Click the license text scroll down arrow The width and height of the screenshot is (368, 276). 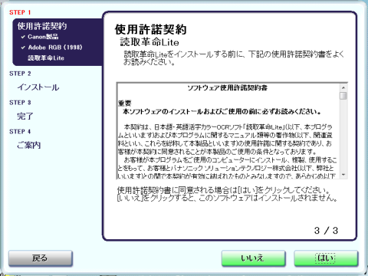click(x=343, y=175)
